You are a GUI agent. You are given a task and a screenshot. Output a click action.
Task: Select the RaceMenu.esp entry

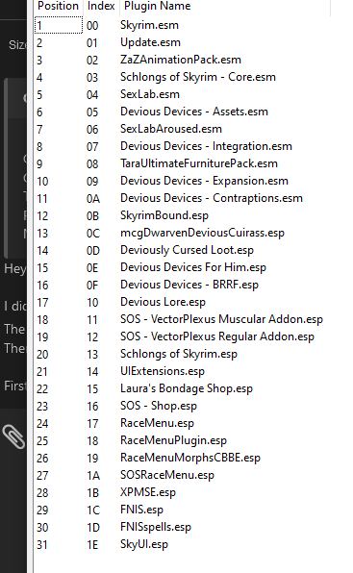pyautogui.click(x=157, y=423)
